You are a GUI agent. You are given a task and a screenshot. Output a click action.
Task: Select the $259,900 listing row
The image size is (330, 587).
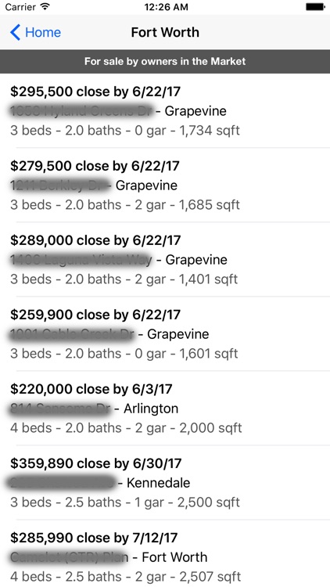(165, 333)
